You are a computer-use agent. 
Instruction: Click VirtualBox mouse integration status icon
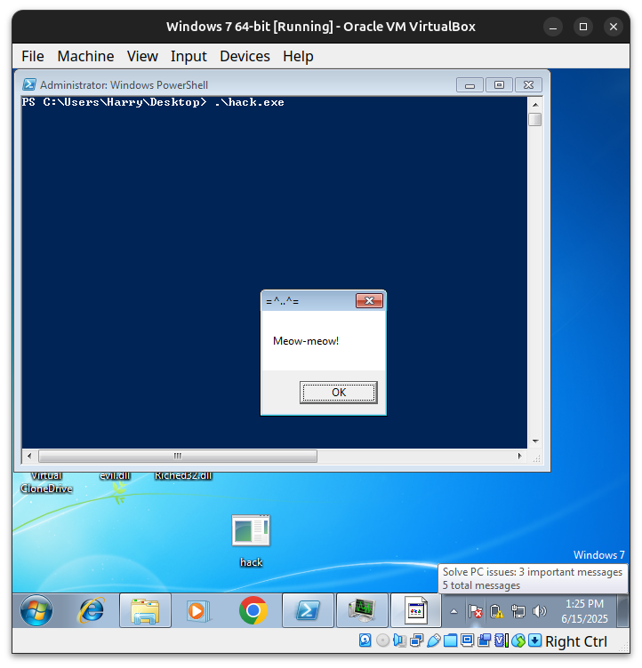pos(518,640)
